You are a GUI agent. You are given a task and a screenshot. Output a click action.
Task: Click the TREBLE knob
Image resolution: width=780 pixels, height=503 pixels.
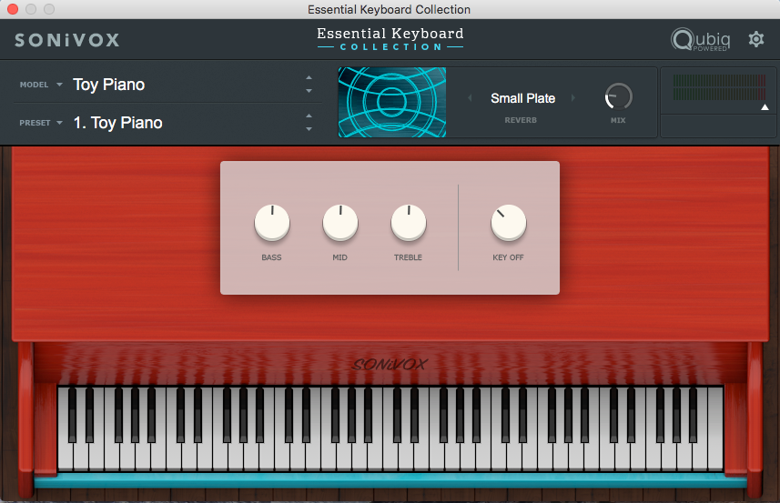pos(408,223)
